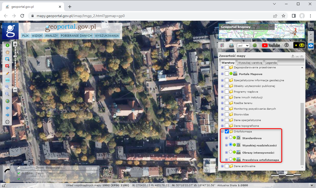
Task: Go to previous map view arrow
Action: [7, 108]
